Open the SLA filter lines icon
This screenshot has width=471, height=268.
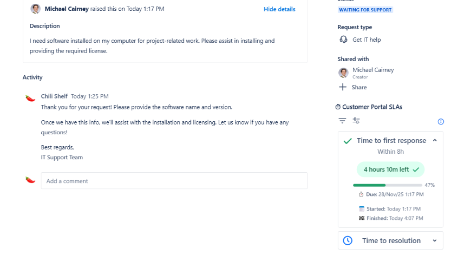(x=342, y=121)
